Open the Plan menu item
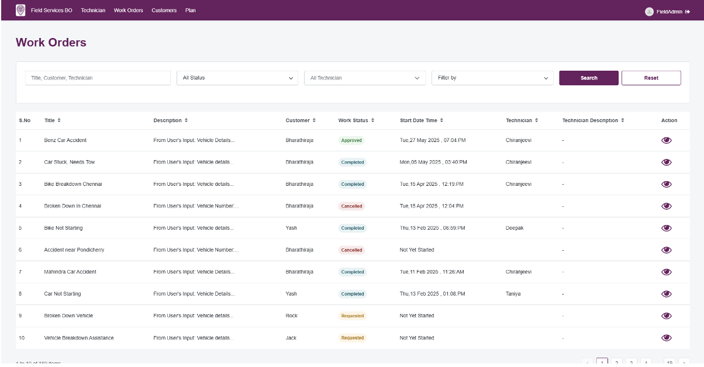This screenshot has width=704, height=367. [191, 11]
